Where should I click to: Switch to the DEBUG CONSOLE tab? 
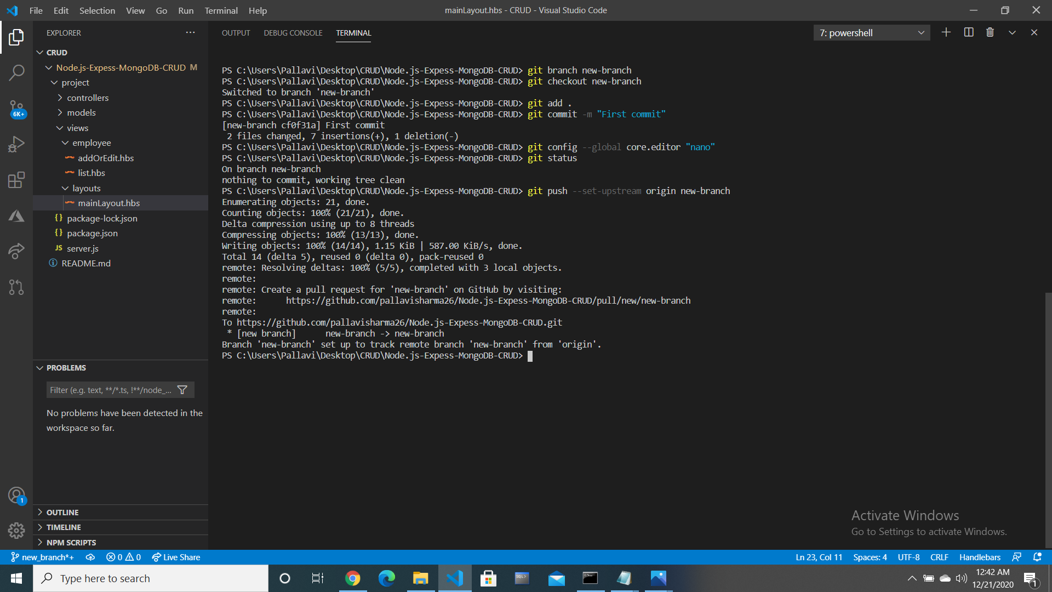293,33
